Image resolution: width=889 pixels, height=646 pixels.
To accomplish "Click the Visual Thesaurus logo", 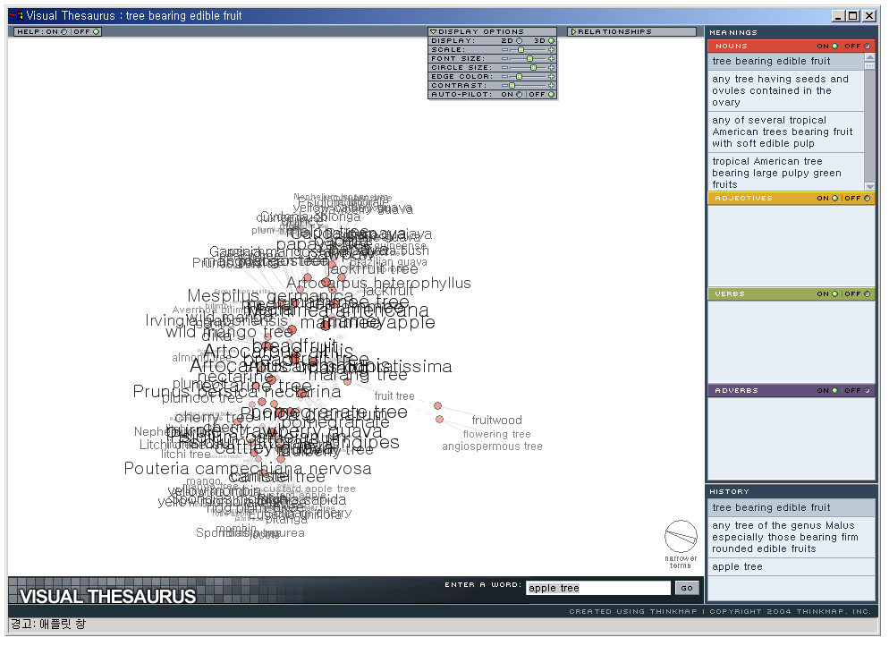I will [107, 596].
